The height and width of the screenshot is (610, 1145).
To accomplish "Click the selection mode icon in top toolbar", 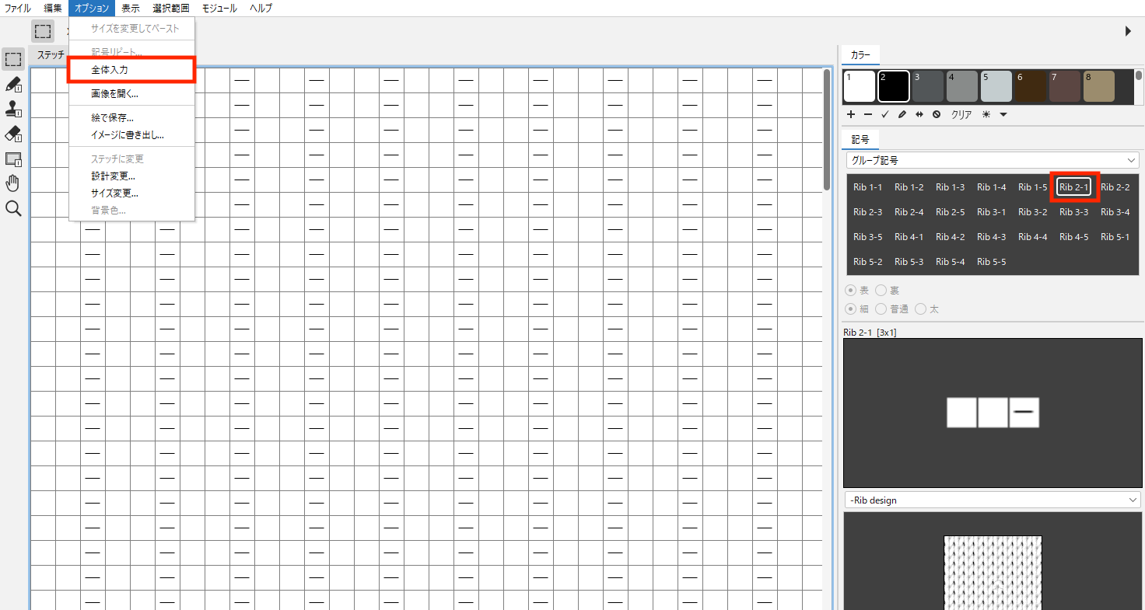I will pyautogui.click(x=43, y=32).
